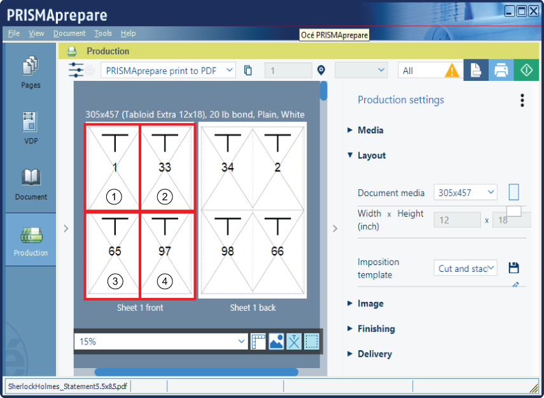Open the 15% zoom level dropdown
544x398 pixels.
[x=161, y=342]
